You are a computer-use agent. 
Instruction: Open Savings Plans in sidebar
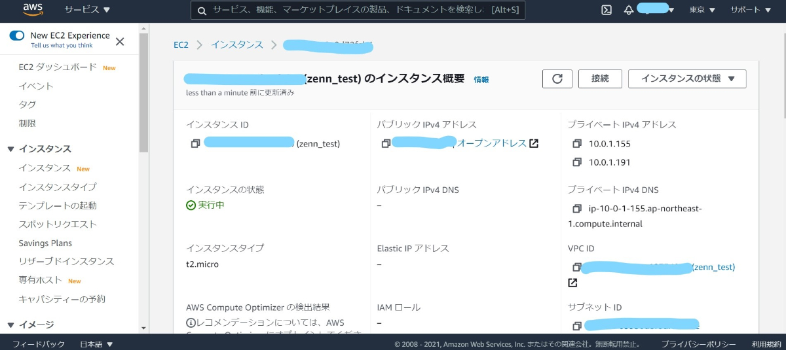(x=45, y=243)
